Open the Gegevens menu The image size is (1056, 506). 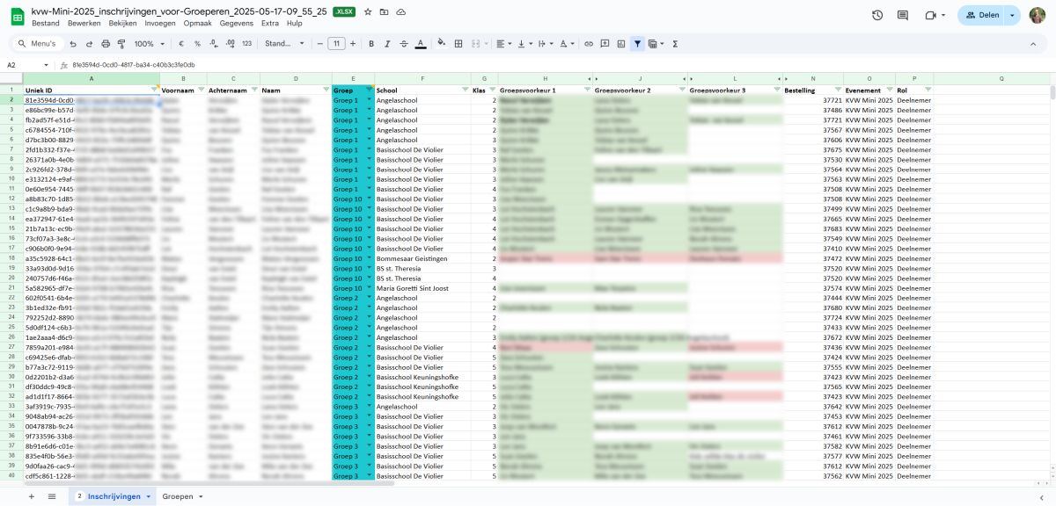click(x=236, y=23)
